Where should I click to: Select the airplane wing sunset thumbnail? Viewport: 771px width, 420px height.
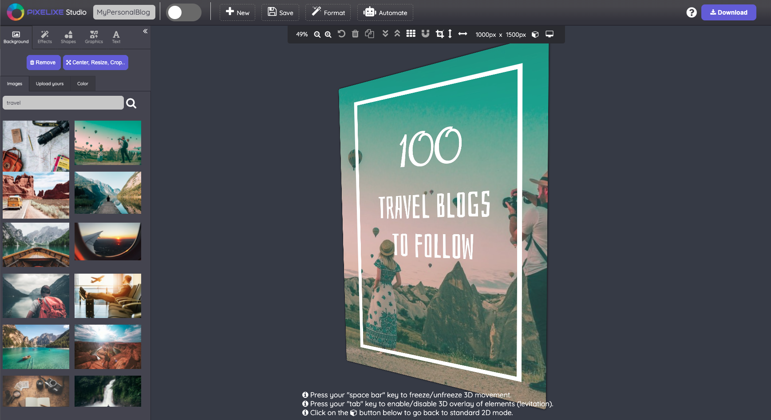coord(108,242)
